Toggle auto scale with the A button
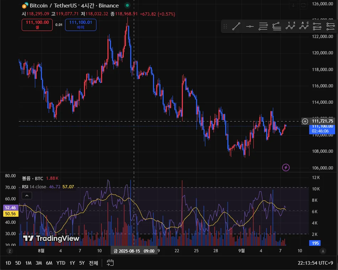Viewport: 338px width, 270px height. pos(323,251)
